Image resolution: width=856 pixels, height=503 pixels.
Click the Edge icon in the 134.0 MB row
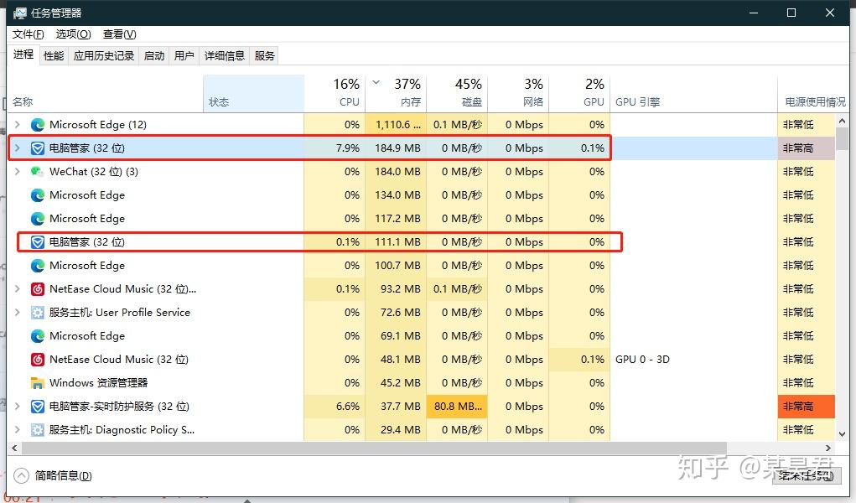pyautogui.click(x=37, y=195)
